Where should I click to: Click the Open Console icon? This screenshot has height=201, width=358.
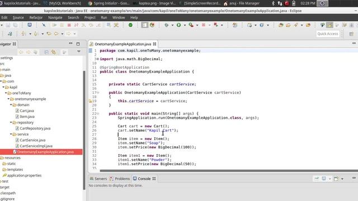[x=336, y=179]
